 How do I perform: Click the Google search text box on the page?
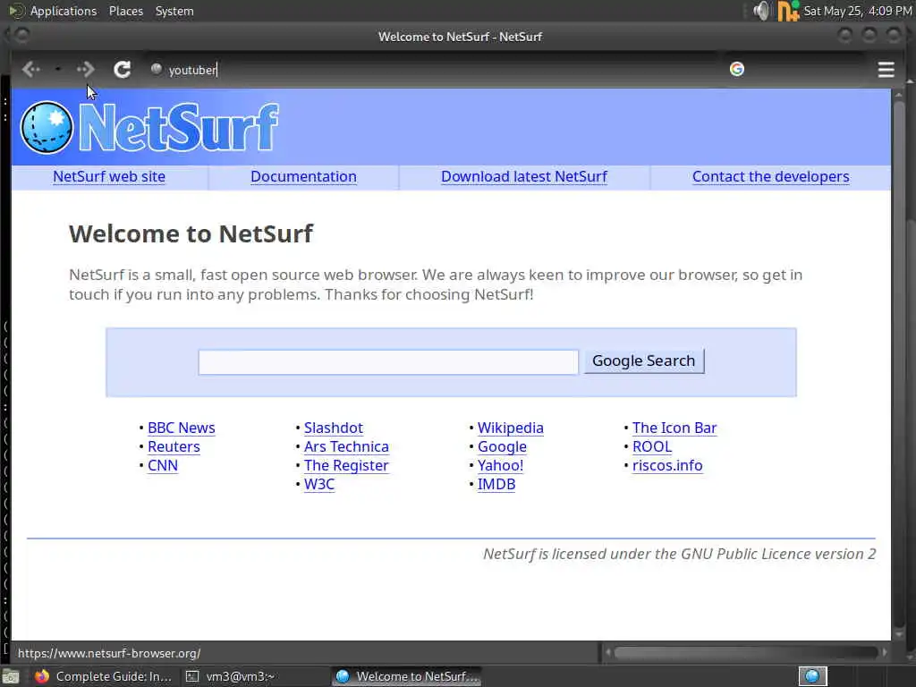click(388, 361)
